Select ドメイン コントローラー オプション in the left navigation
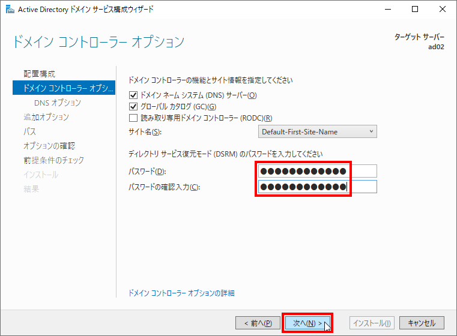 tap(64, 88)
